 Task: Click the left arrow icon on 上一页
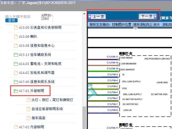click(x=90, y=16)
